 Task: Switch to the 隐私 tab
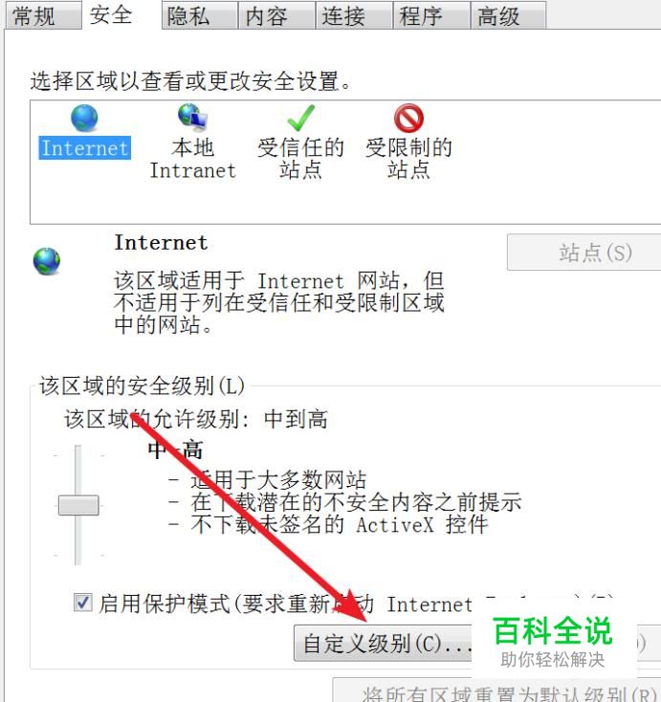tap(200, 15)
